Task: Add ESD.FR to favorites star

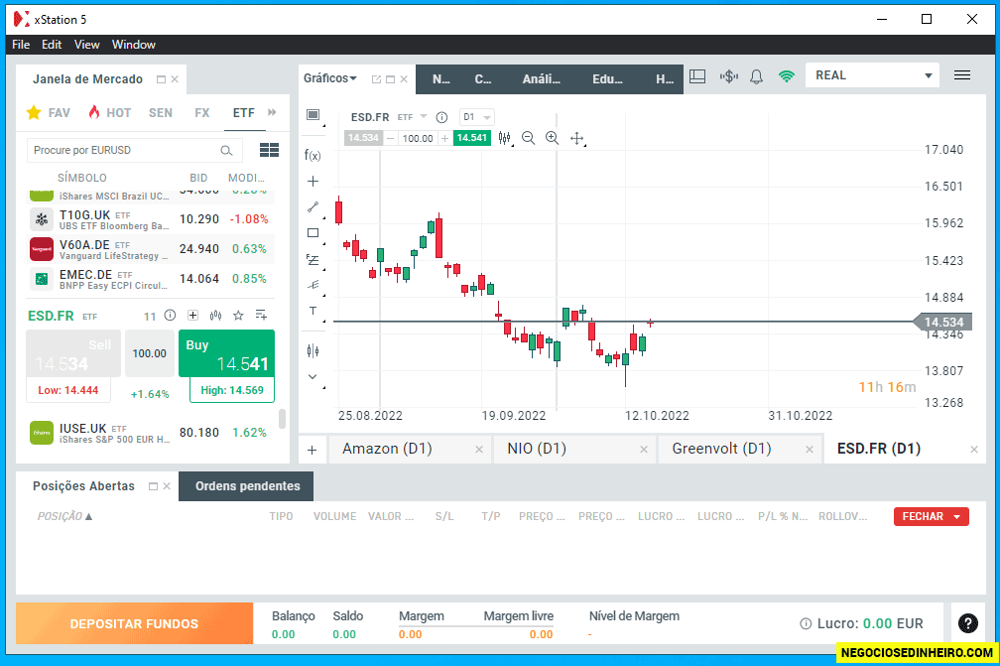Action: (238, 316)
